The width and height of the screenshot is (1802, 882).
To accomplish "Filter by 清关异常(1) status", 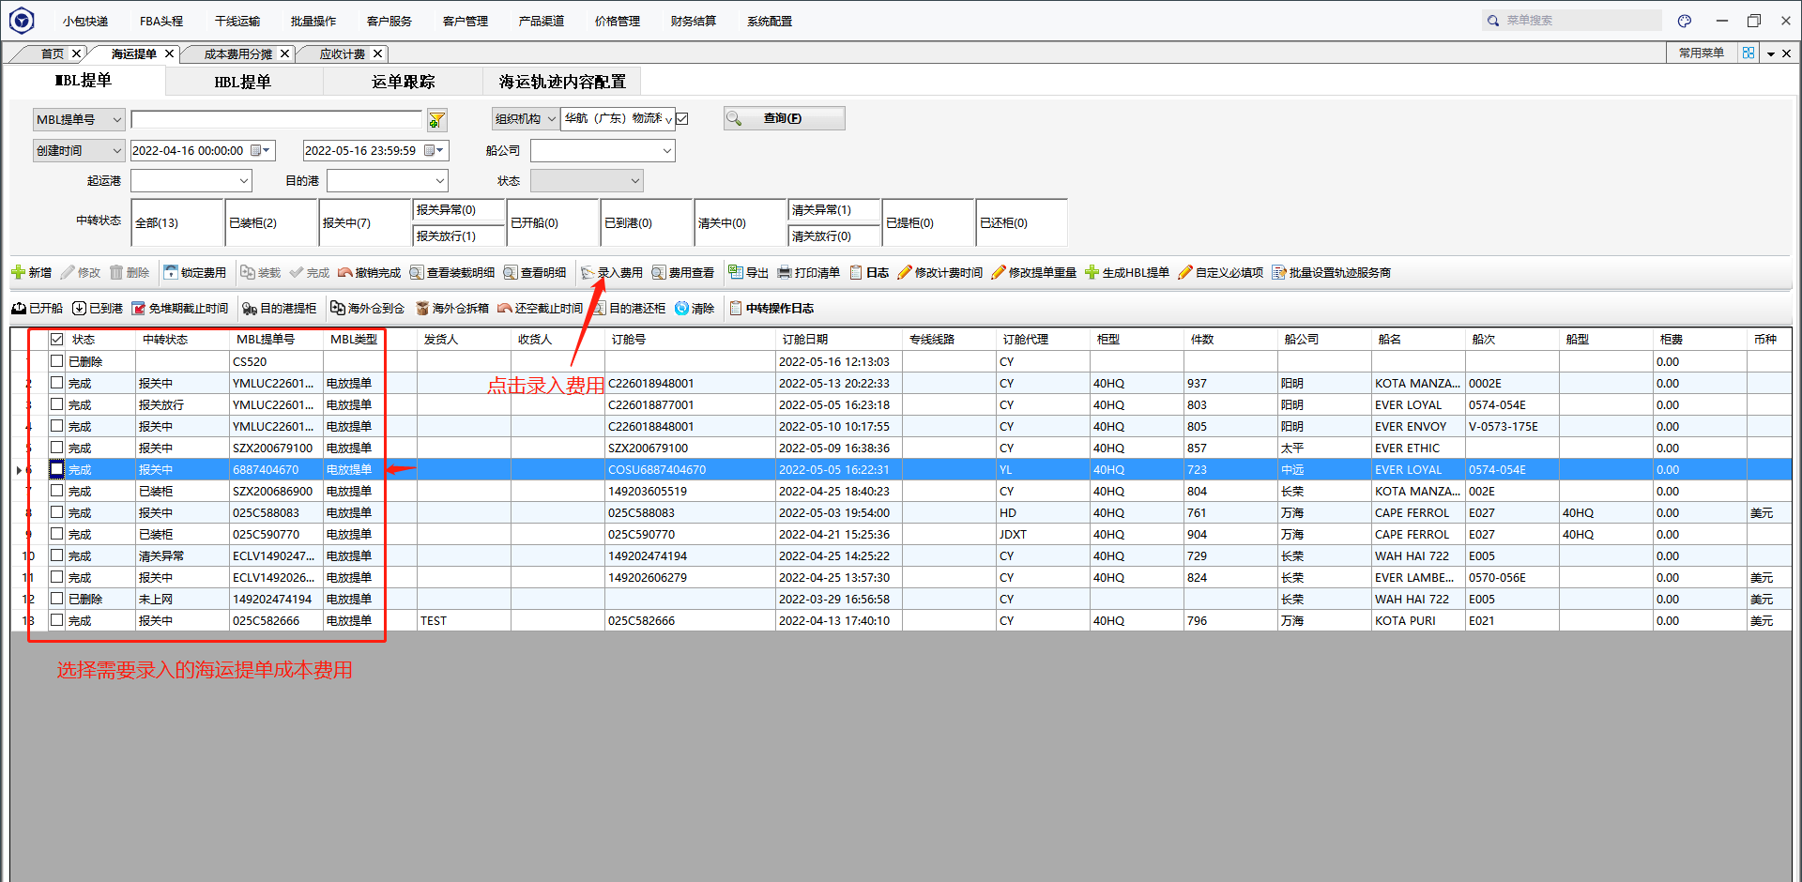I will tap(834, 210).
